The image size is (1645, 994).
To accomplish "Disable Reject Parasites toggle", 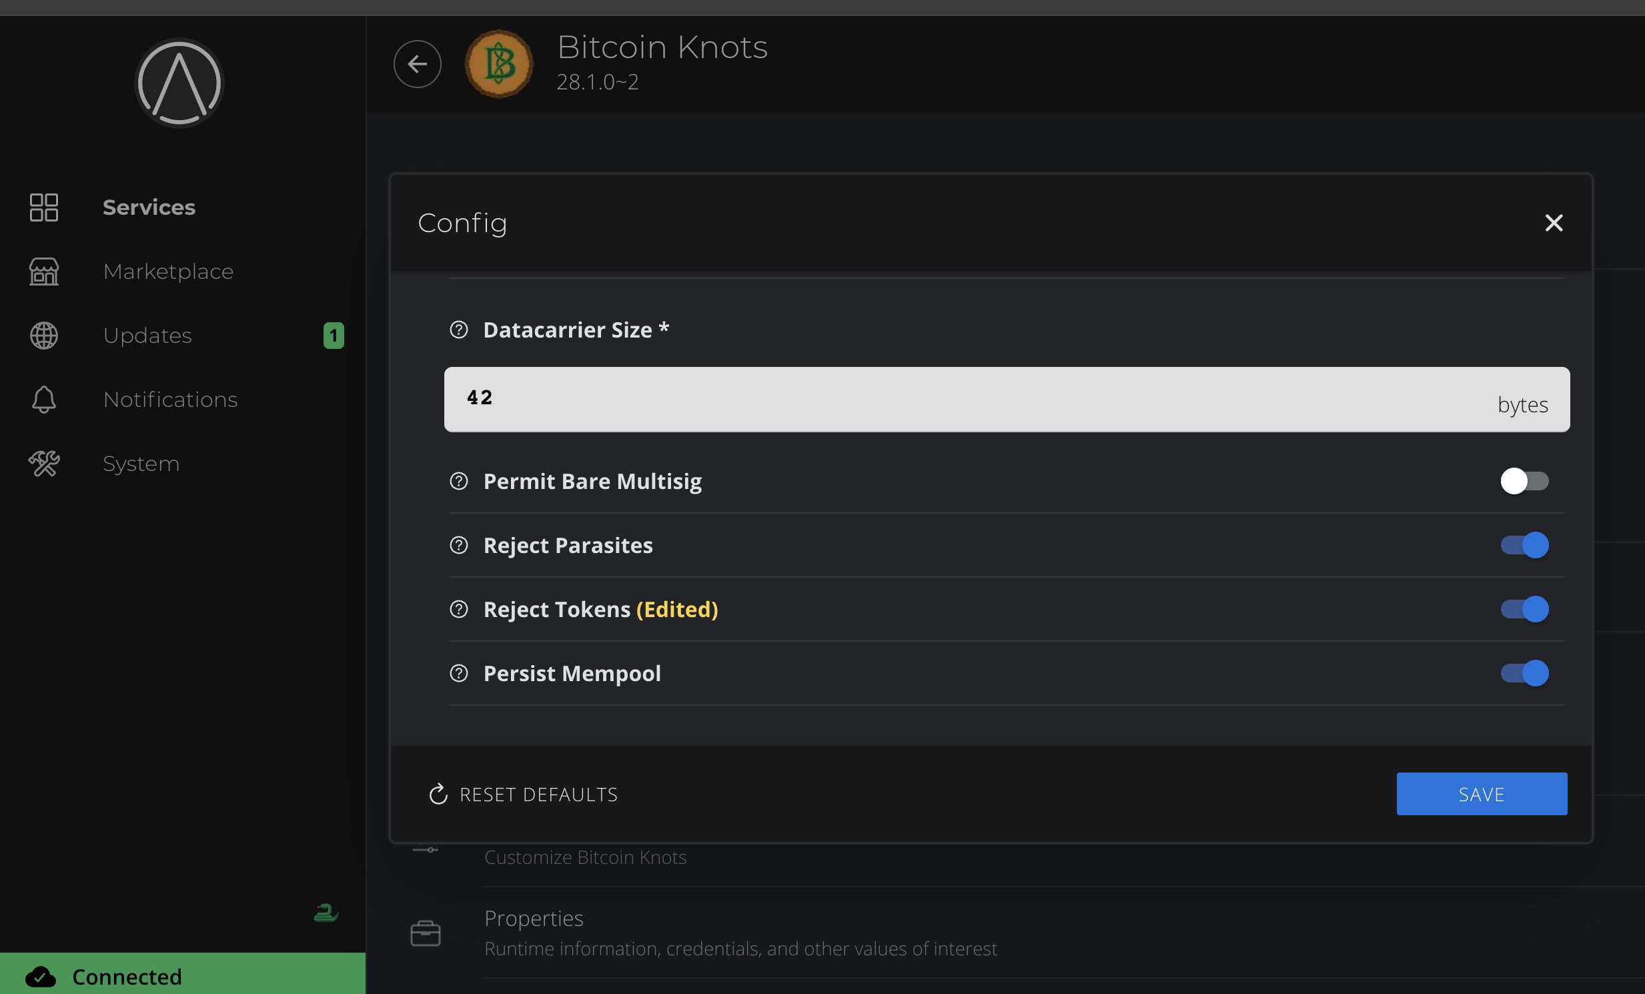I will point(1525,546).
